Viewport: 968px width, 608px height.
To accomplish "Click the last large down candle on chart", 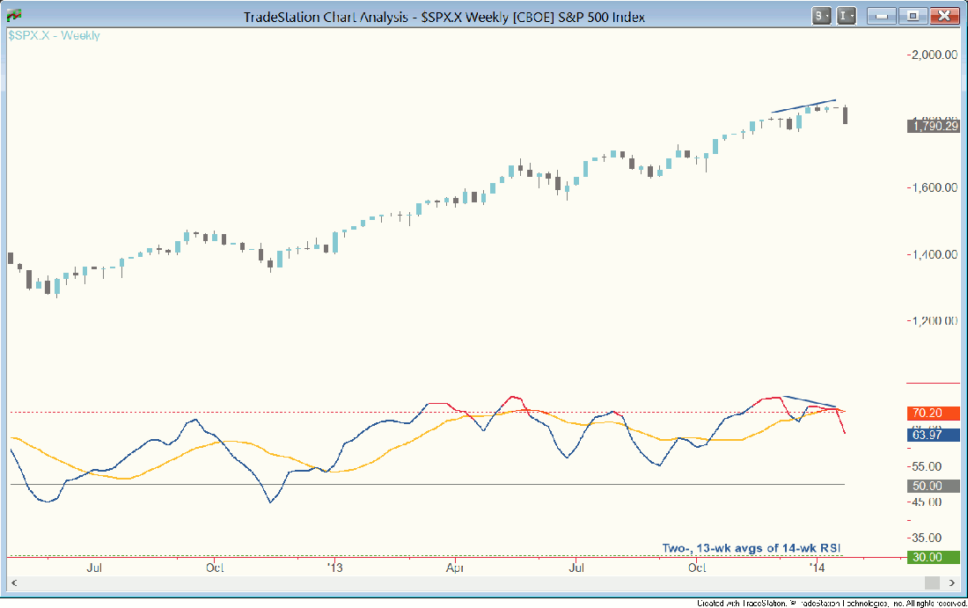I will (846, 114).
